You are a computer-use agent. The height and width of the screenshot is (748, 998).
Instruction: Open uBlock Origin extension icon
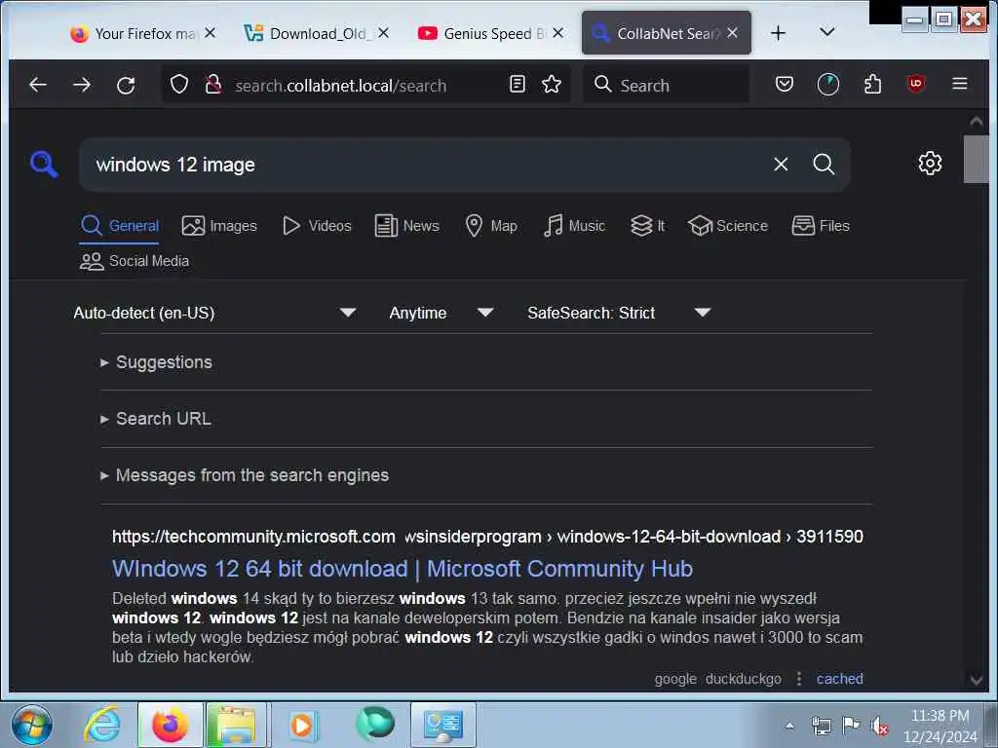point(916,84)
